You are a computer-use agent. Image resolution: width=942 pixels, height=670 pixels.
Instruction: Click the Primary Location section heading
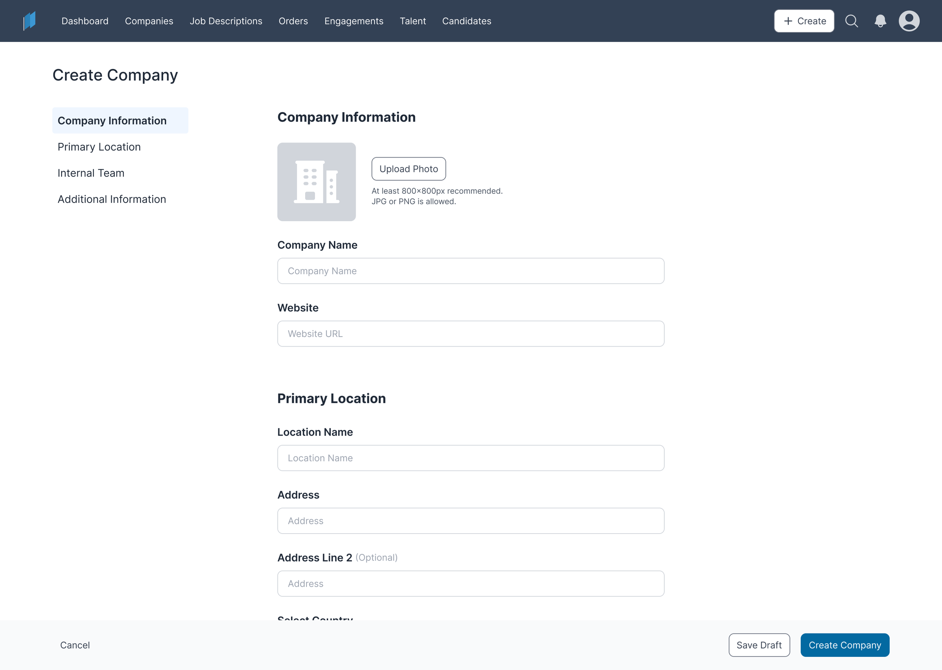[x=332, y=398]
